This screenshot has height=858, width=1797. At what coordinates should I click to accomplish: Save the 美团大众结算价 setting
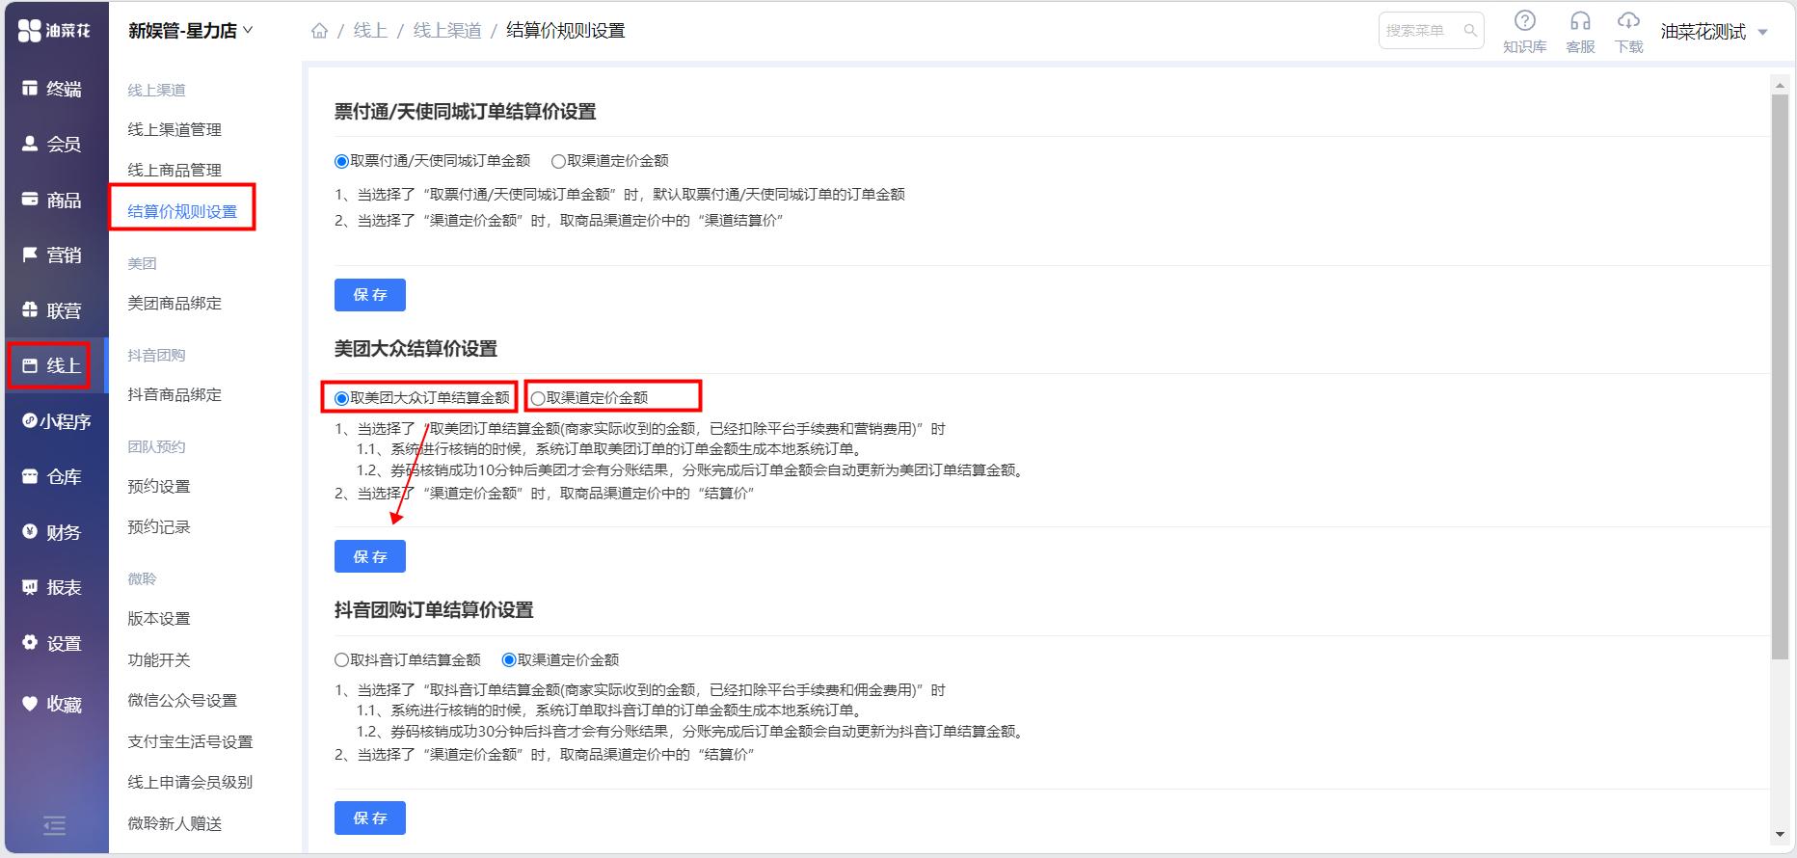click(370, 556)
